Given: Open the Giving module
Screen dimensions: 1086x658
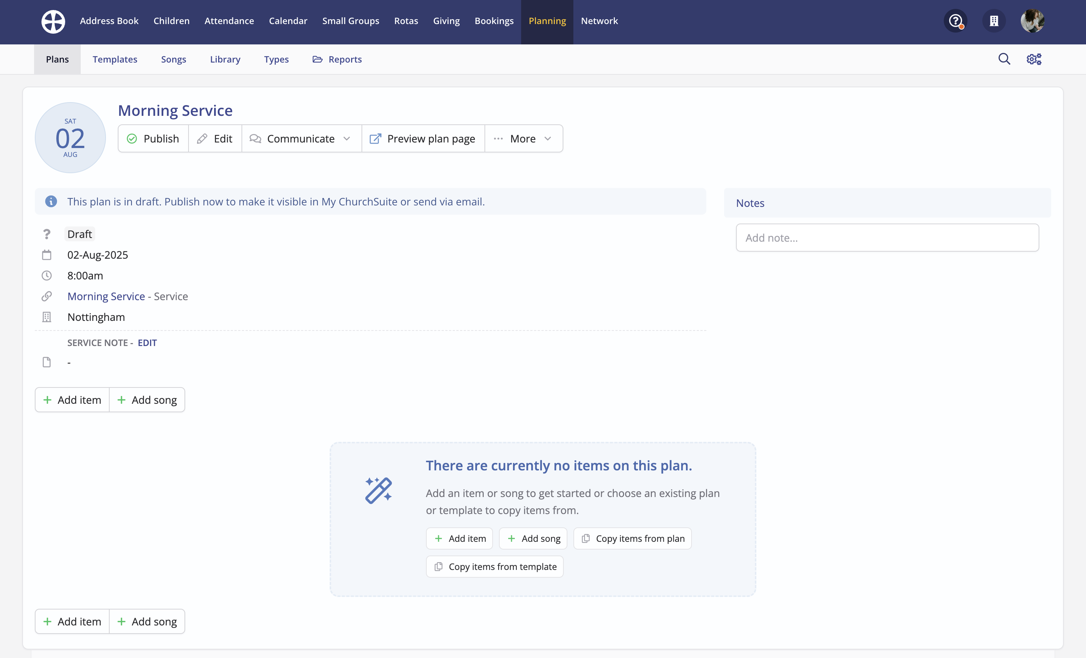Looking at the screenshot, I should pos(446,21).
